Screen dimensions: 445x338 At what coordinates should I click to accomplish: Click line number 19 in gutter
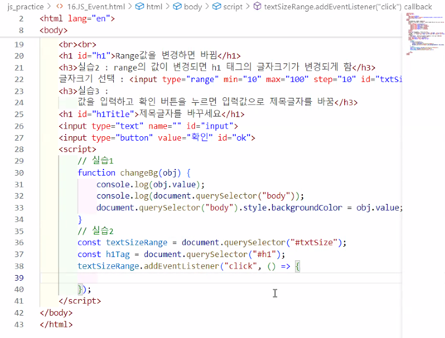click(x=19, y=44)
